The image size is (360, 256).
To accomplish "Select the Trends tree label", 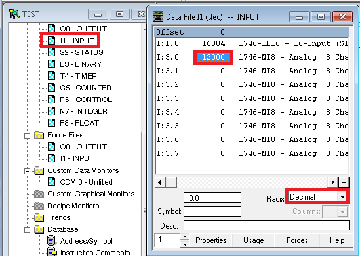I will click(x=59, y=217).
